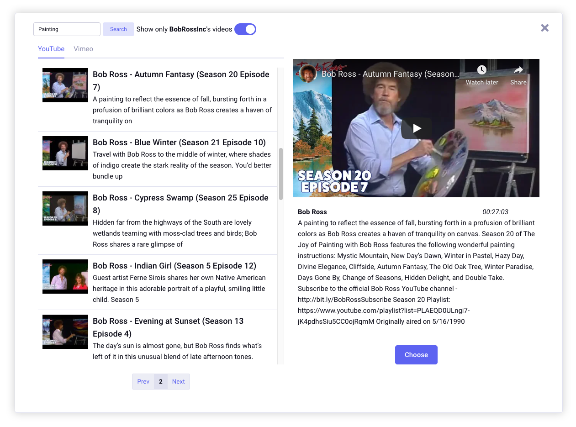Viewport: 576px width, 427px height.
Task: Open 'Bob Ross - Indian Girl' result title
Action: tap(174, 266)
